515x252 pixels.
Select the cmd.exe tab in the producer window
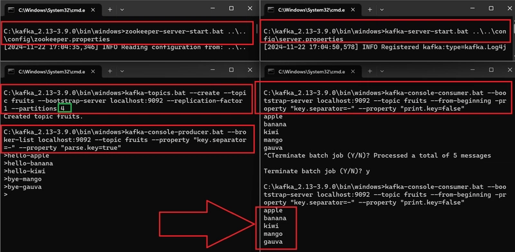[52, 71]
